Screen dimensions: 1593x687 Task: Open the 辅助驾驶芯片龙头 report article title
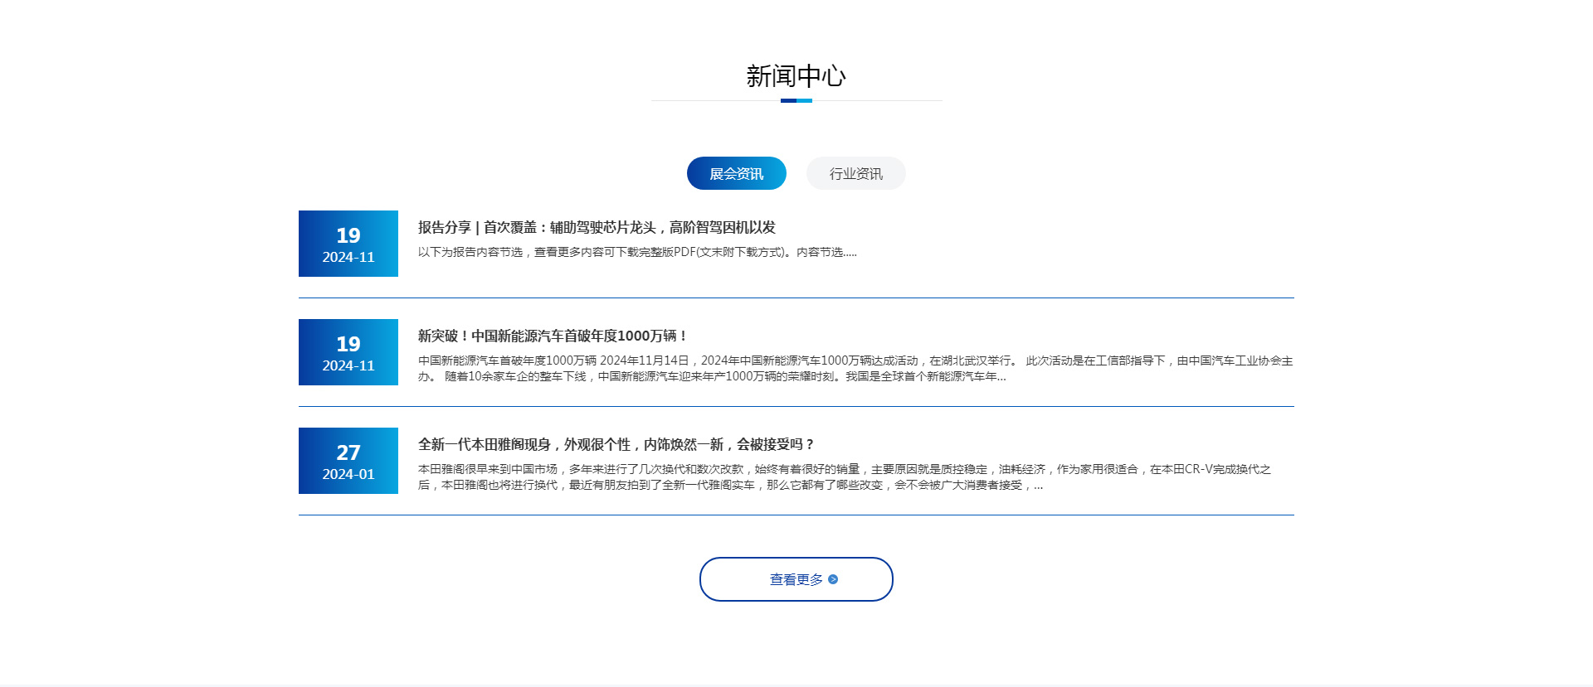pyautogui.click(x=597, y=227)
